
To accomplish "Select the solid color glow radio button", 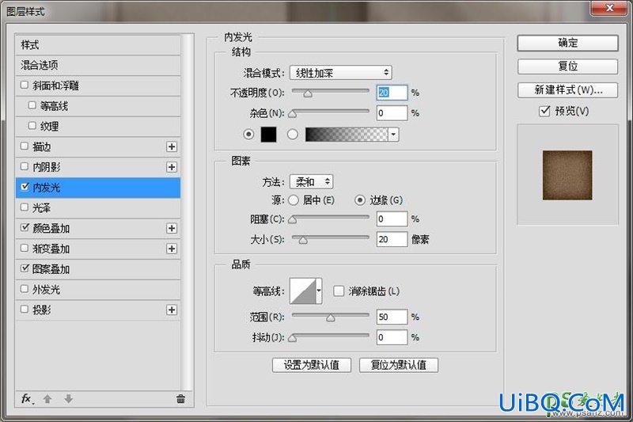I will (x=248, y=134).
